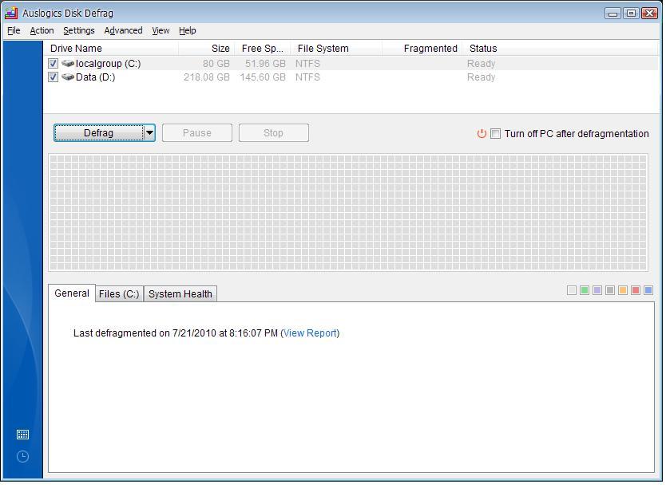Close the Auslogics Disk Defrag window
This screenshot has height=488, width=666.
(x=650, y=14)
